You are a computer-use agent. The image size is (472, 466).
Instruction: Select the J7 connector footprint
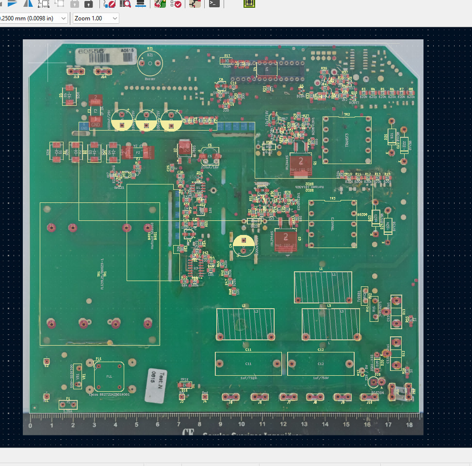tap(288, 397)
